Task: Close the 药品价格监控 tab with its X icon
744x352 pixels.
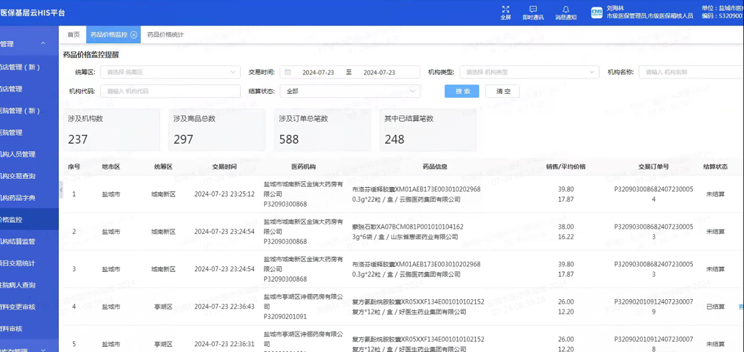Action: 134,35
